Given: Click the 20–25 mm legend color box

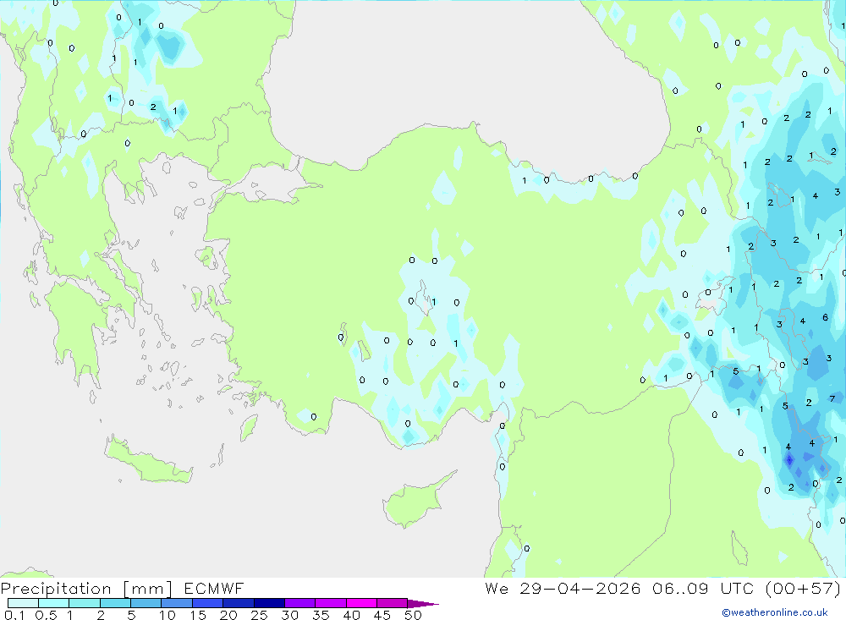Looking at the screenshot, I should (238, 603).
